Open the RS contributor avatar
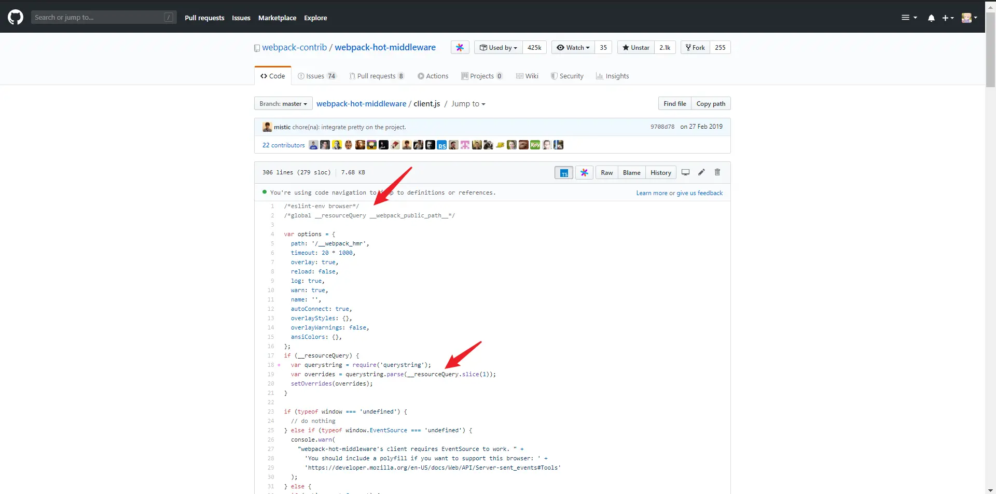This screenshot has height=494, width=996. (441, 145)
